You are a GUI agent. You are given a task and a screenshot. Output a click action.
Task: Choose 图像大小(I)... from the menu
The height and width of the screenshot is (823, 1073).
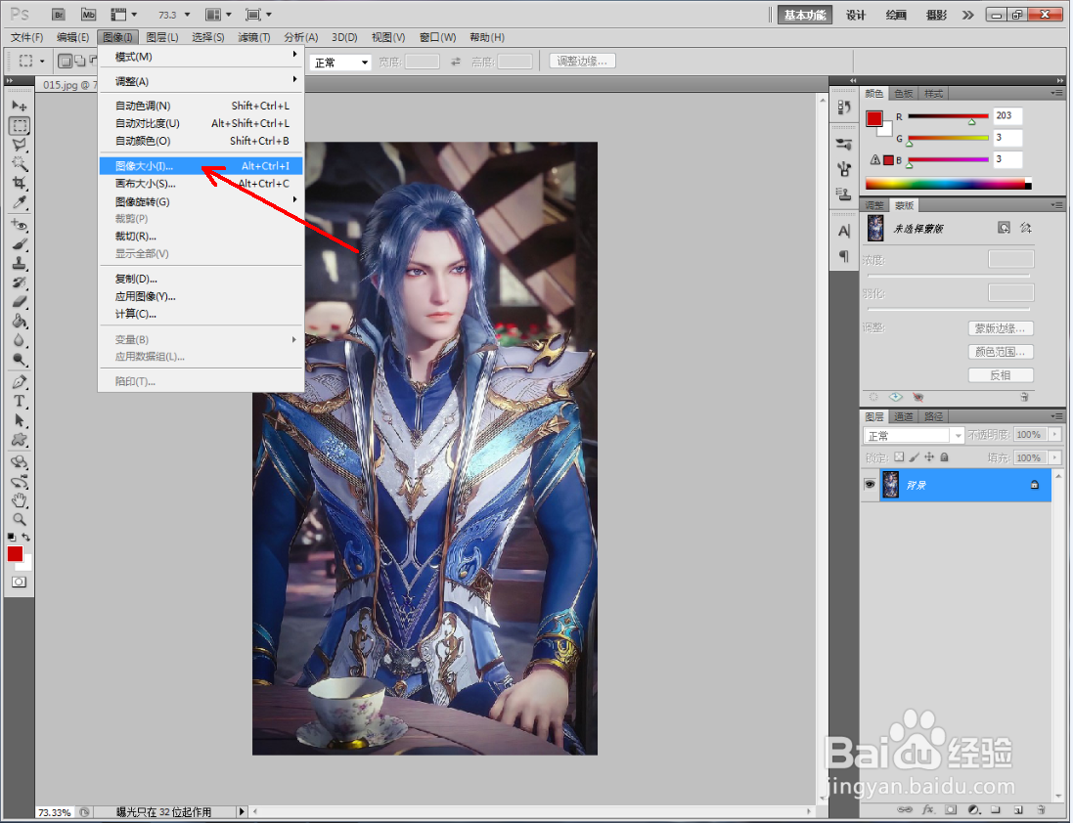point(201,165)
